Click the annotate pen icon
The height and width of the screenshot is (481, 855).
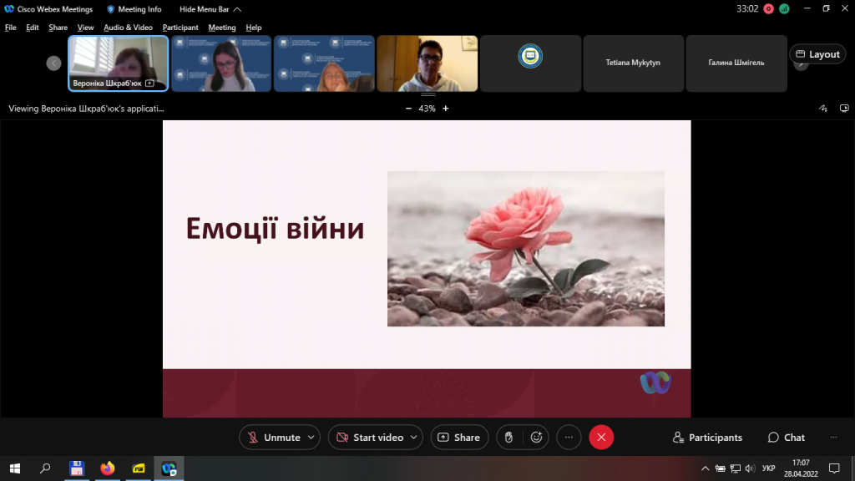click(x=823, y=109)
